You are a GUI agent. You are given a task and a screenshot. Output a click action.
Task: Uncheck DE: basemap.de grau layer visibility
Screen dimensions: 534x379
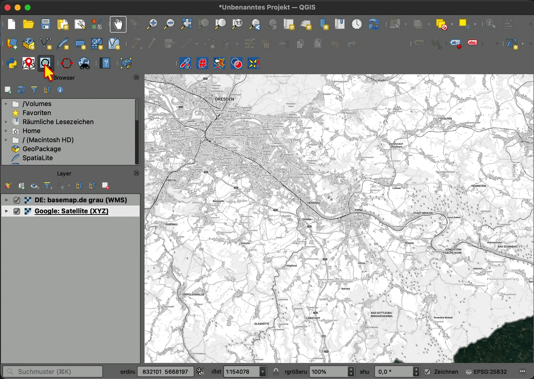[x=17, y=200]
